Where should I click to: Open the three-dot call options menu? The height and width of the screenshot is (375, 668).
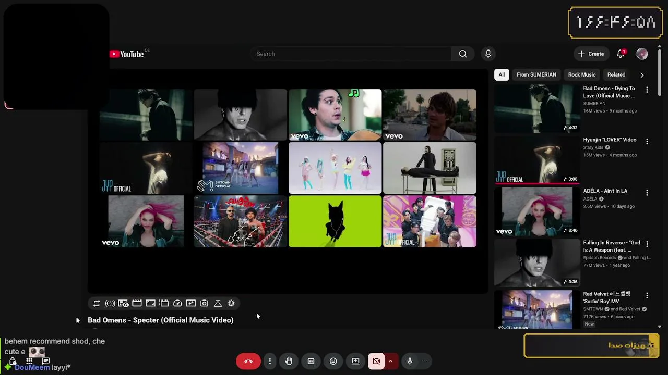[270, 361]
